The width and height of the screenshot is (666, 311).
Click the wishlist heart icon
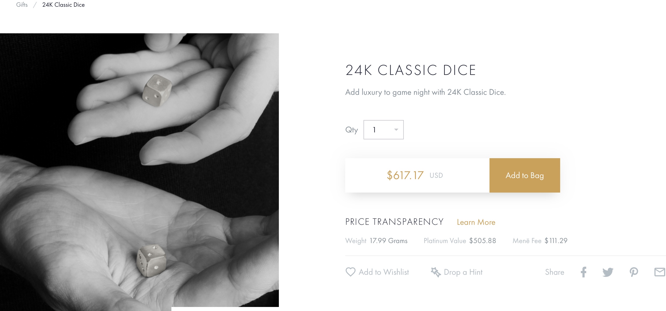(x=350, y=272)
